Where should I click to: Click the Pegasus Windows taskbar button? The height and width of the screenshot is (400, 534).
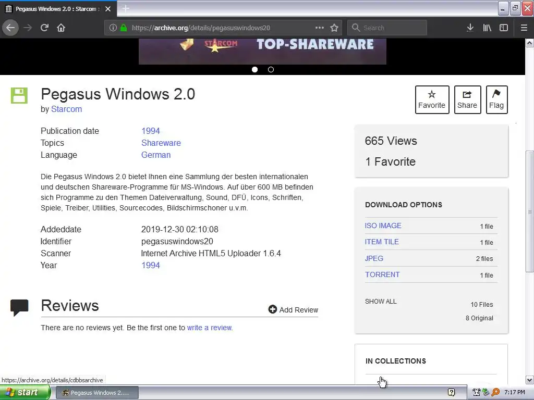pyautogui.click(x=96, y=393)
